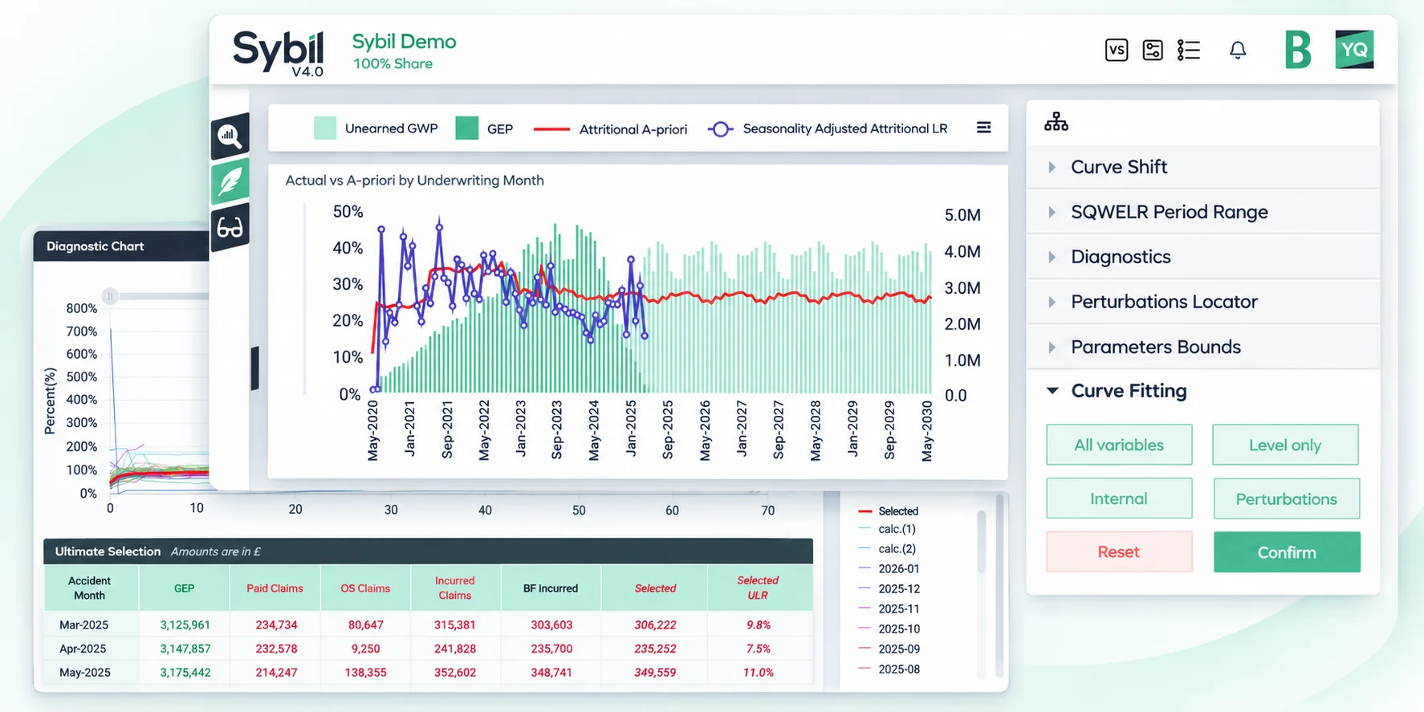
Task: Click the Selected ULR column header
Action: pyautogui.click(x=758, y=588)
